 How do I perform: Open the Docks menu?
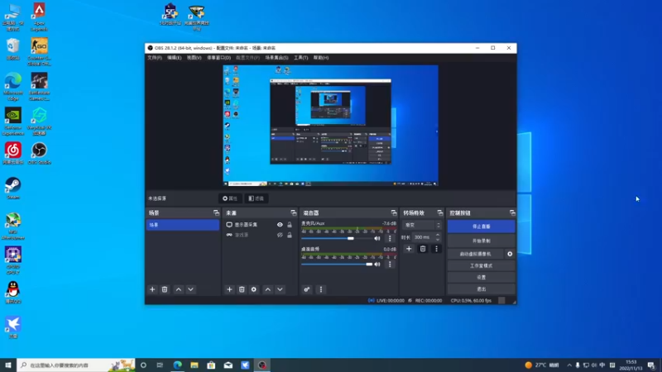[x=218, y=58]
